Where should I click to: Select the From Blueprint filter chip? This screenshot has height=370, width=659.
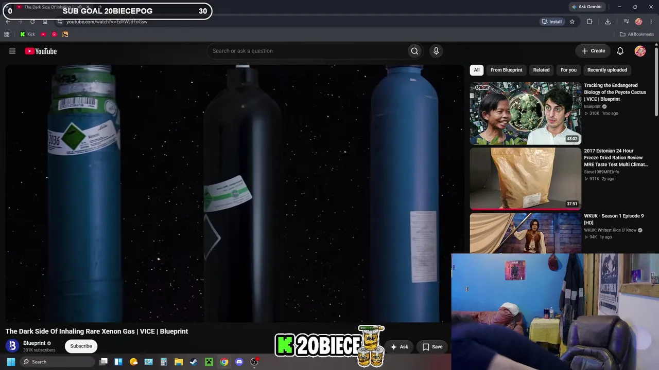point(506,70)
